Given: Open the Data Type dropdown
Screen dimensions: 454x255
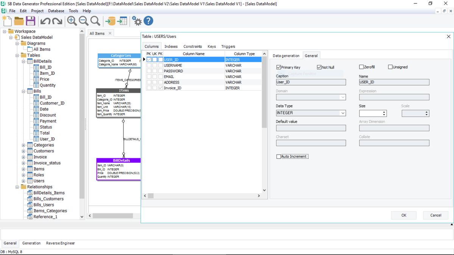Looking at the screenshot, I should coord(342,113).
